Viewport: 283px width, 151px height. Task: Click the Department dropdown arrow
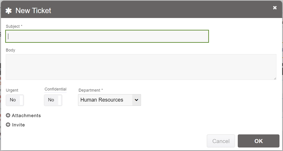[x=136, y=100]
